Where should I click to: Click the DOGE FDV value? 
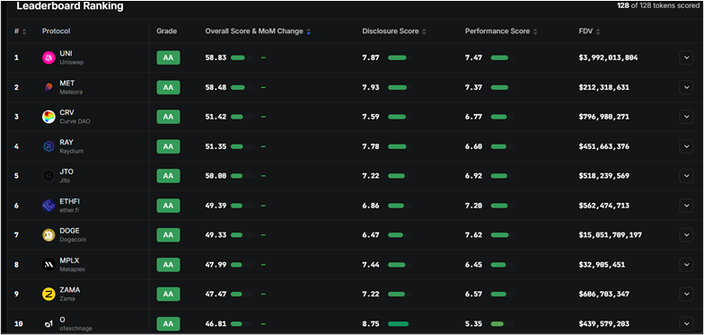click(611, 235)
